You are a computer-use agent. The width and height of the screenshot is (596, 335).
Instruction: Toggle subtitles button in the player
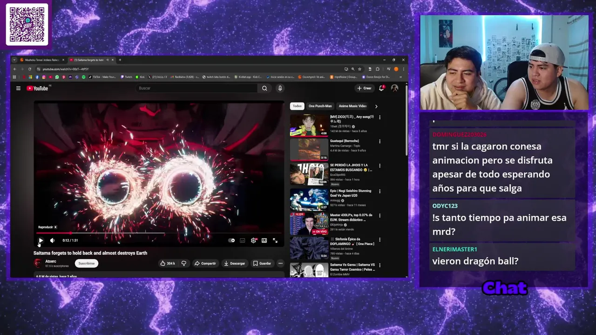[242, 241]
